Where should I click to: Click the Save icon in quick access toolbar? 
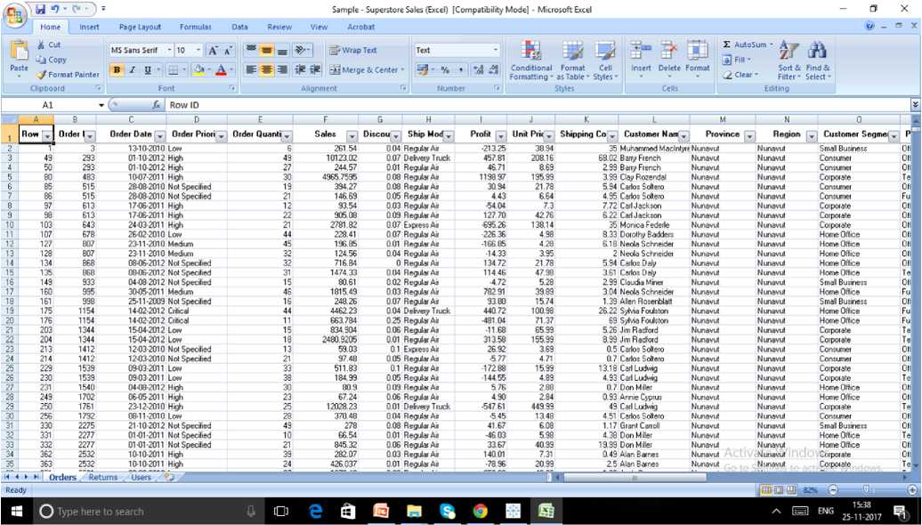click(40, 9)
